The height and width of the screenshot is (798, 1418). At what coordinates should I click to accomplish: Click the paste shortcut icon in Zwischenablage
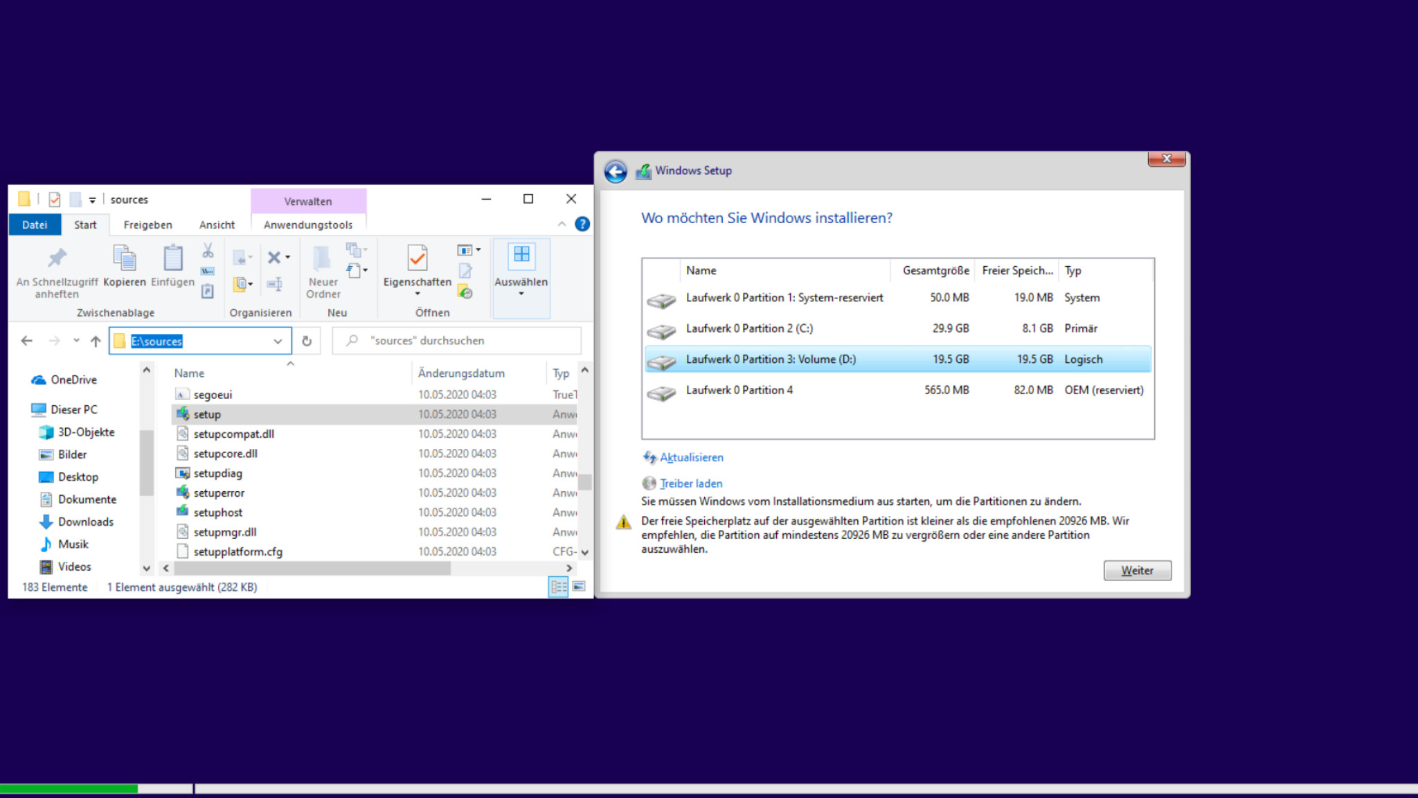point(208,292)
